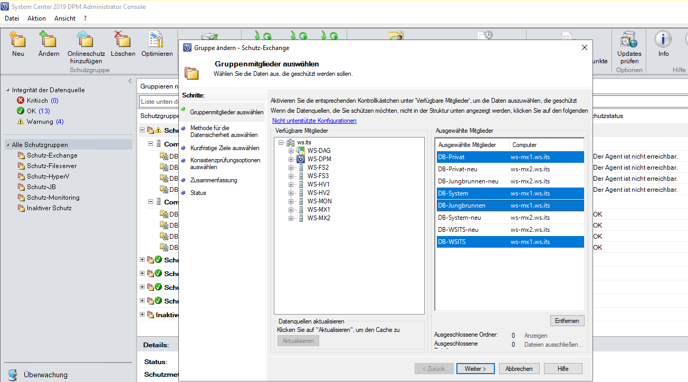Click Dateien ausschließen link
Viewport: 688px width, 382px height.
click(x=553, y=345)
